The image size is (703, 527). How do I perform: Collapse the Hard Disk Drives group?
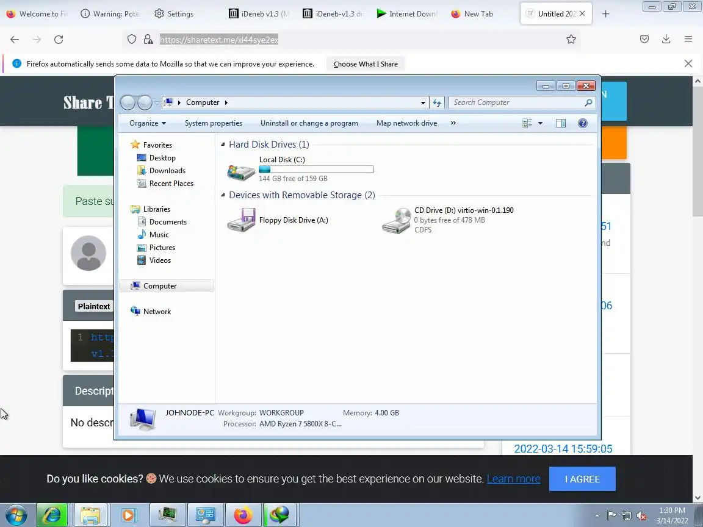pos(223,145)
